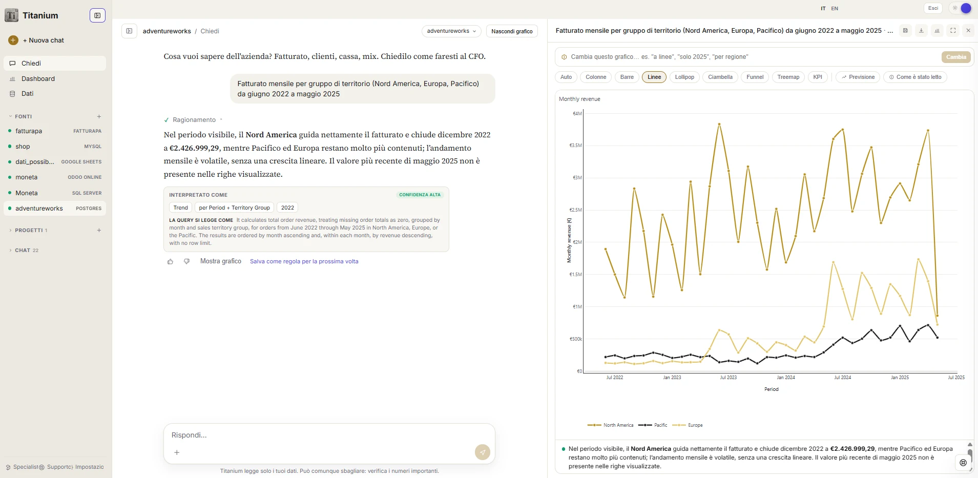Image resolution: width=978 pixels, height=478 pixels.
Task: Select the Auto chart type
Action: pos(566,77)
